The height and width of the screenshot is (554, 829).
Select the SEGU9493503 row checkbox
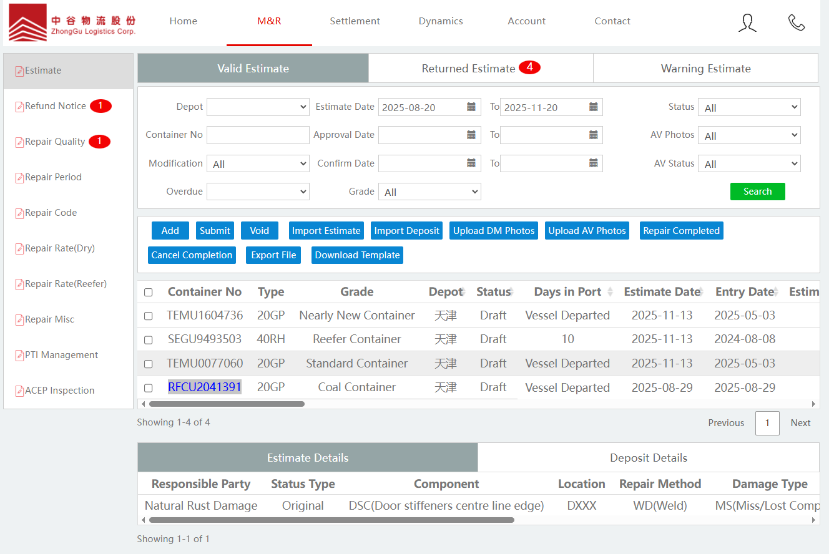[149, 340]
